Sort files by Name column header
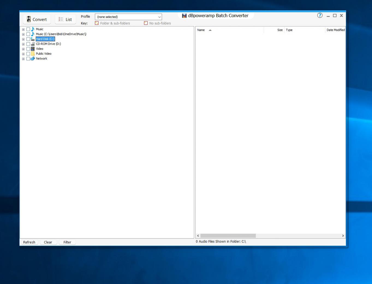The width and height of the screenshot is (372, 284). (x=201, y=30)
